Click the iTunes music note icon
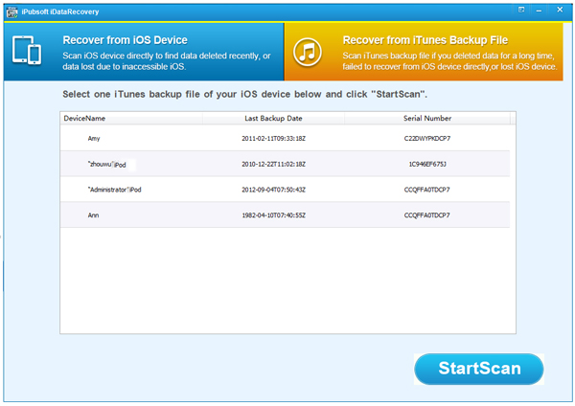575x406 pixels. coord(308,52)
